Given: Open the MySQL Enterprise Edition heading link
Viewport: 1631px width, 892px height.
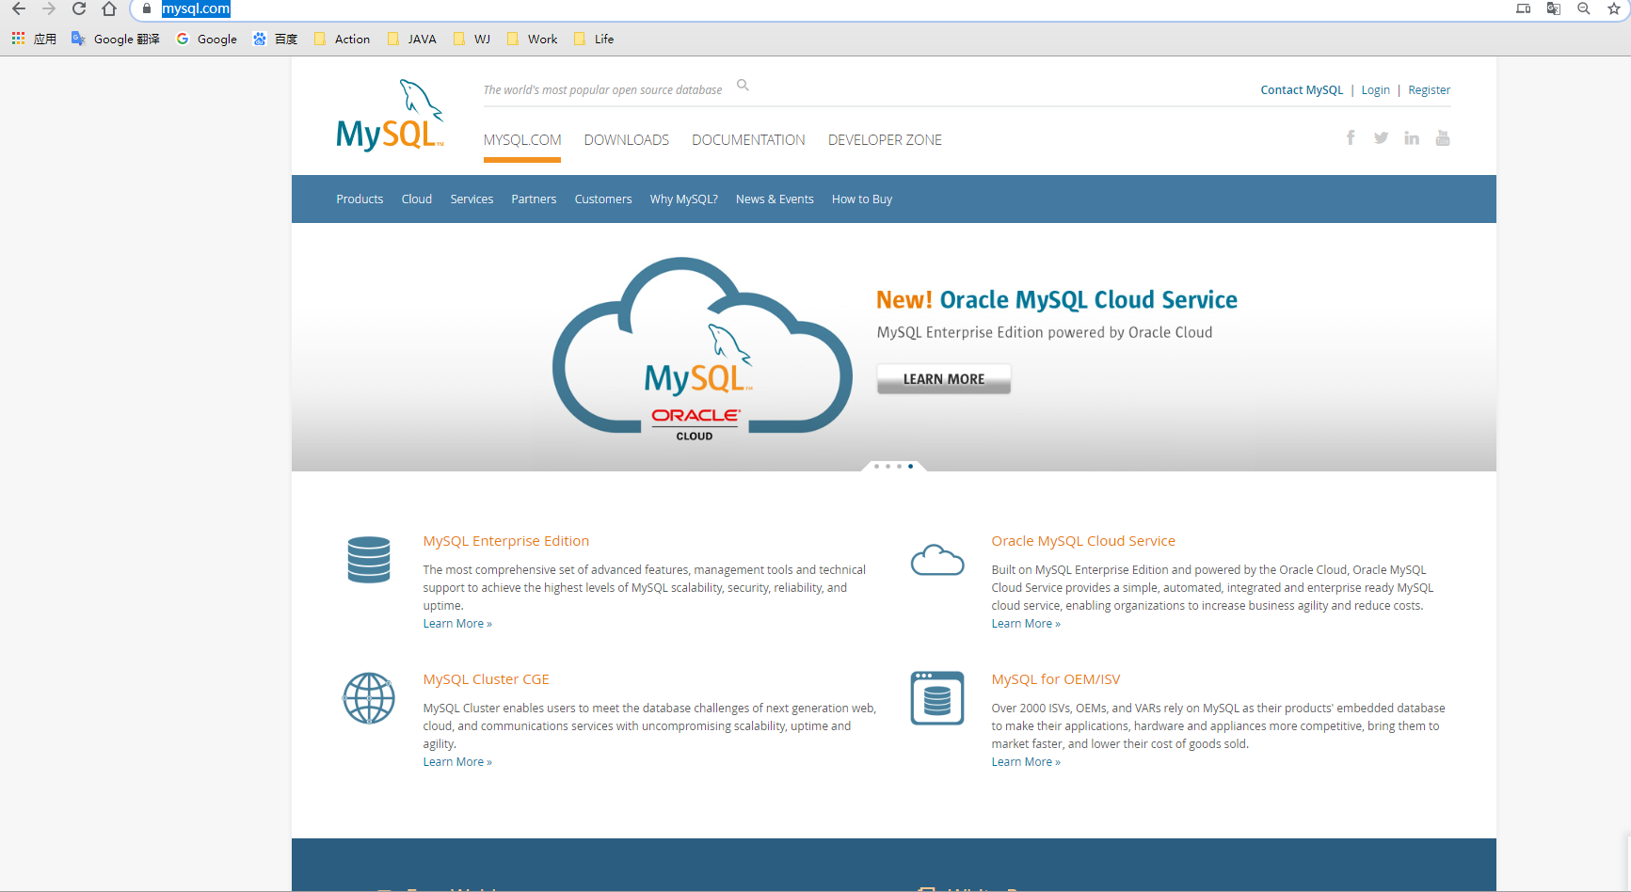Looking at the screenshot, I should pyautogui.click(x=506, y=541).
